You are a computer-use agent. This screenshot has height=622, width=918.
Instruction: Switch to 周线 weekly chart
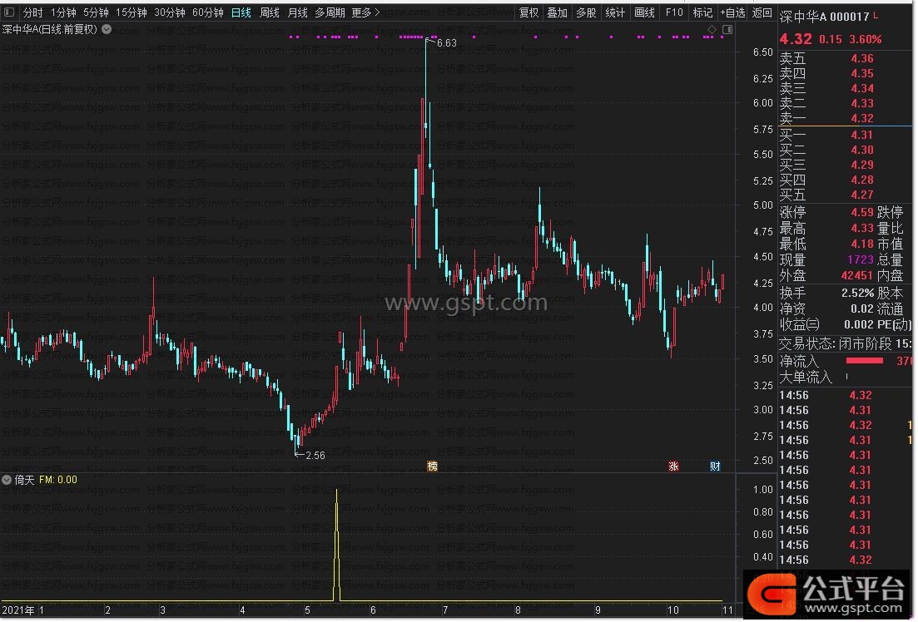click(x=270, y=12)
